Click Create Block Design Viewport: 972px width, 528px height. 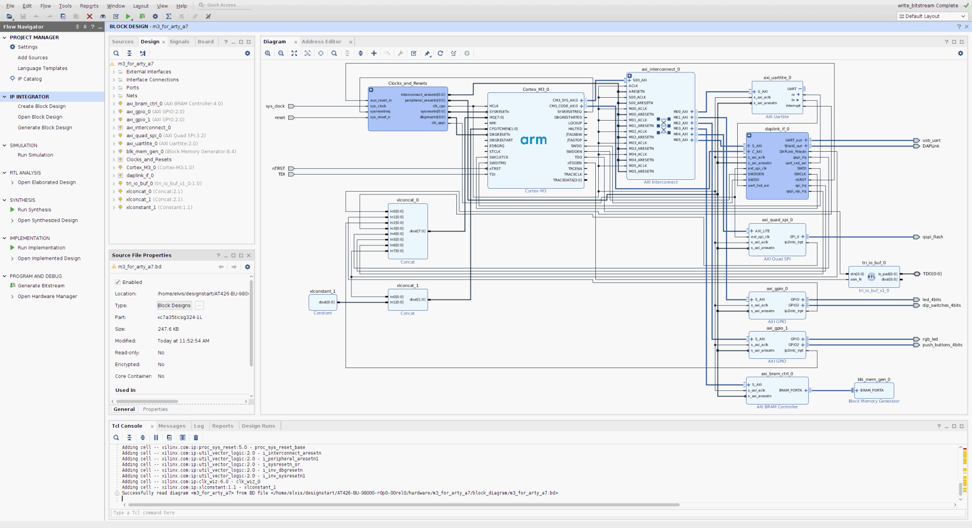point(41,106)
